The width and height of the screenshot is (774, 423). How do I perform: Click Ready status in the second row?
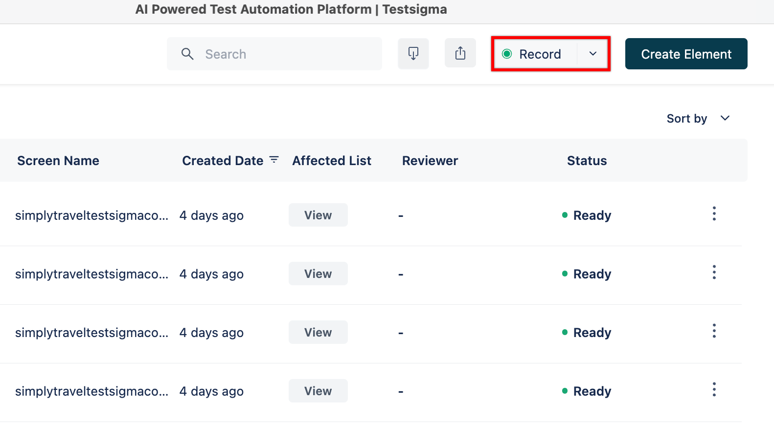click(587, 274)
